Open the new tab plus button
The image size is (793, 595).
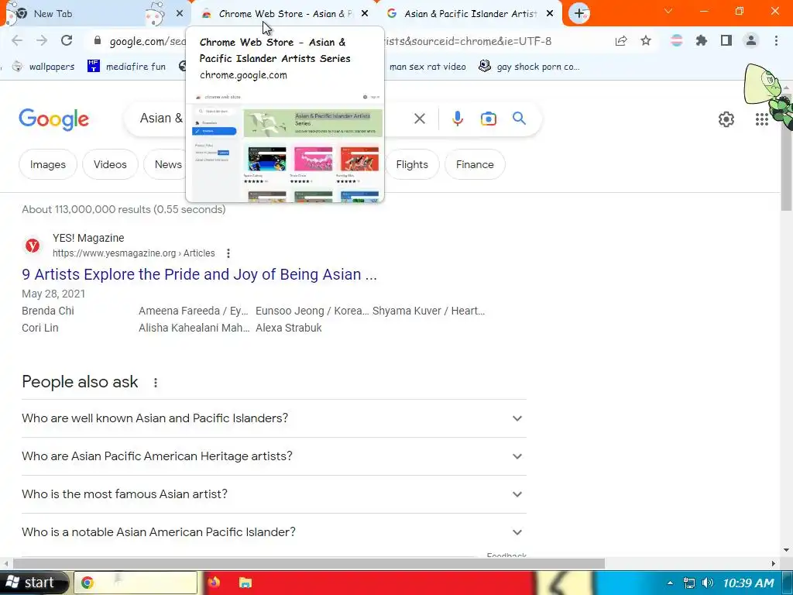pos(579,14)
